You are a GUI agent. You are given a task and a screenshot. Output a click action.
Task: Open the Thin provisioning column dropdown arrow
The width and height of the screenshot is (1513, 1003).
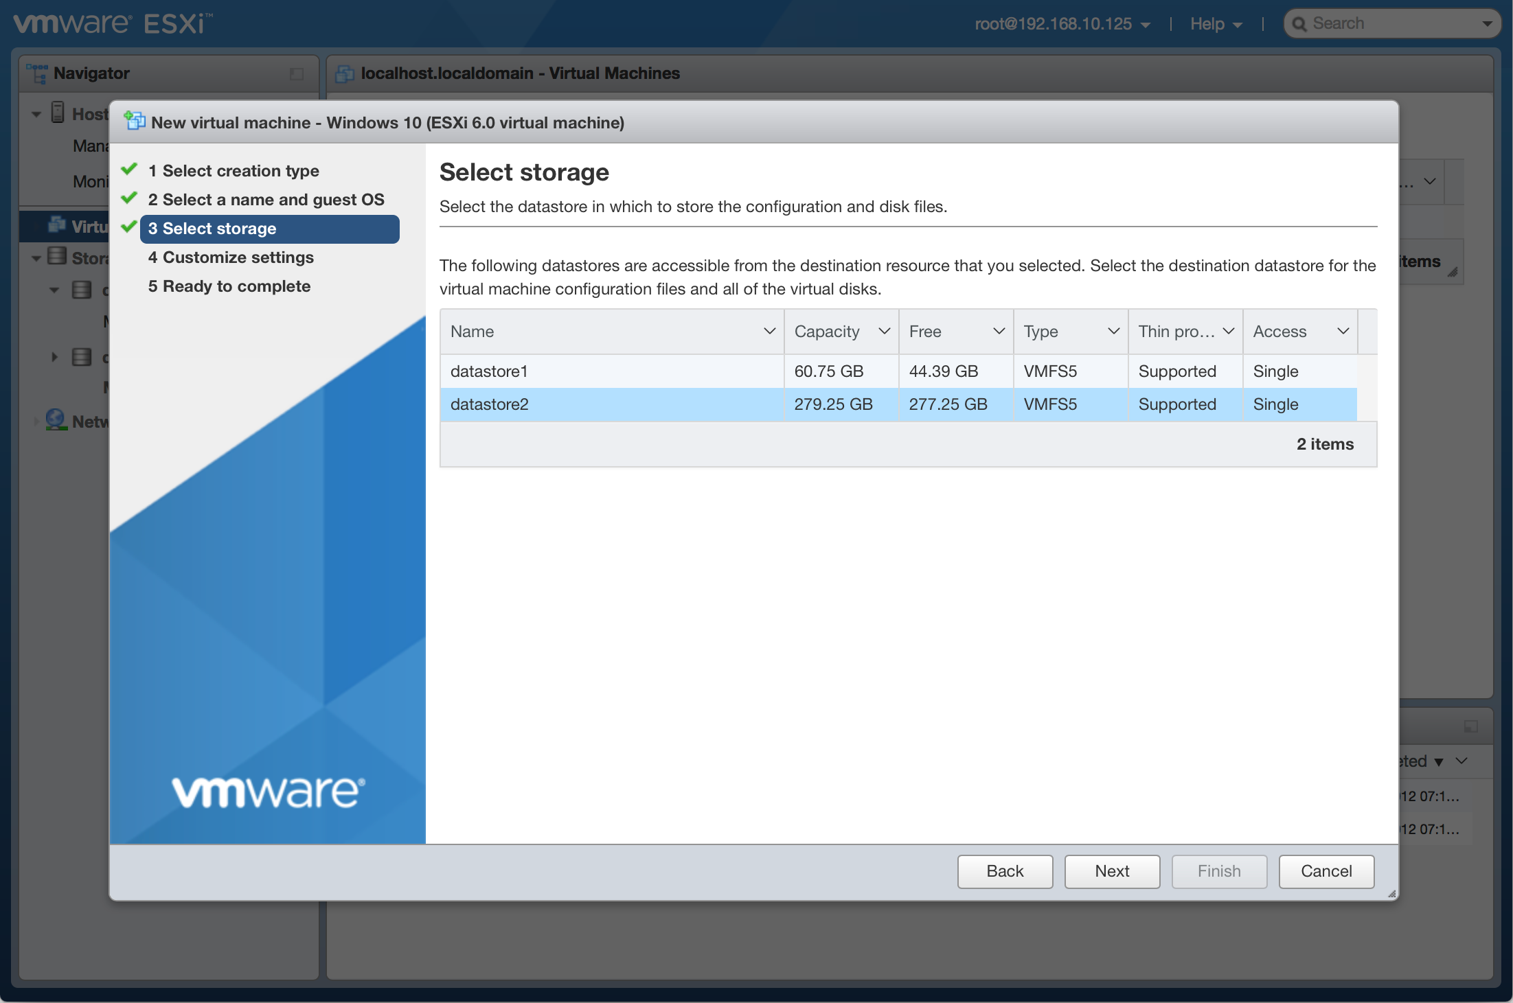click(1229, 331)
